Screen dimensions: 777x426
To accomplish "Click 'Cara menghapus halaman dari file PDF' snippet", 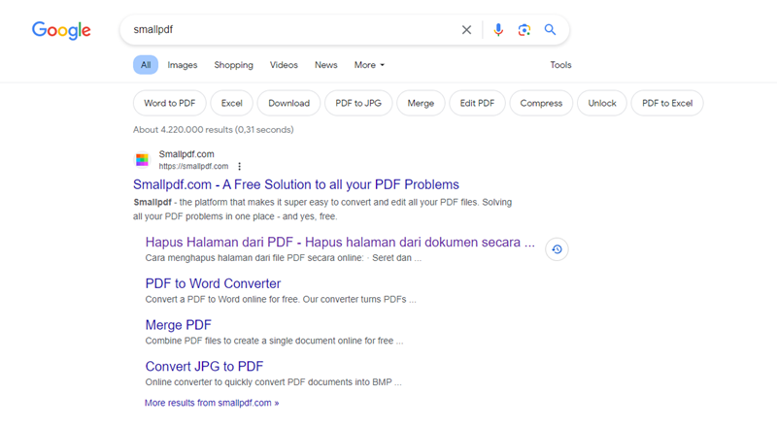I will [284, 258].
